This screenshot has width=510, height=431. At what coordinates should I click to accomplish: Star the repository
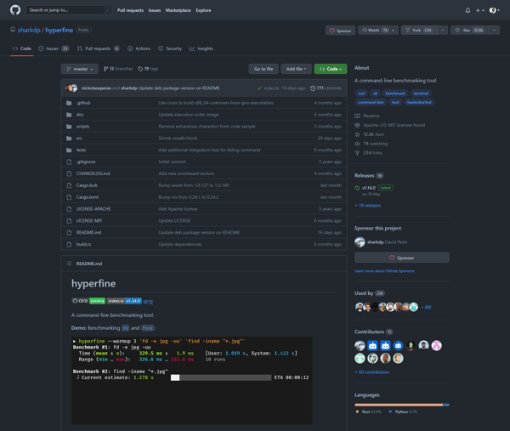[x=470, y=31]
